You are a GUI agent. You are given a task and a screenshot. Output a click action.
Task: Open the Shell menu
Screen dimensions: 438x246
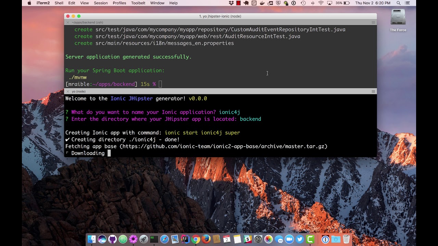click(59, 3)
